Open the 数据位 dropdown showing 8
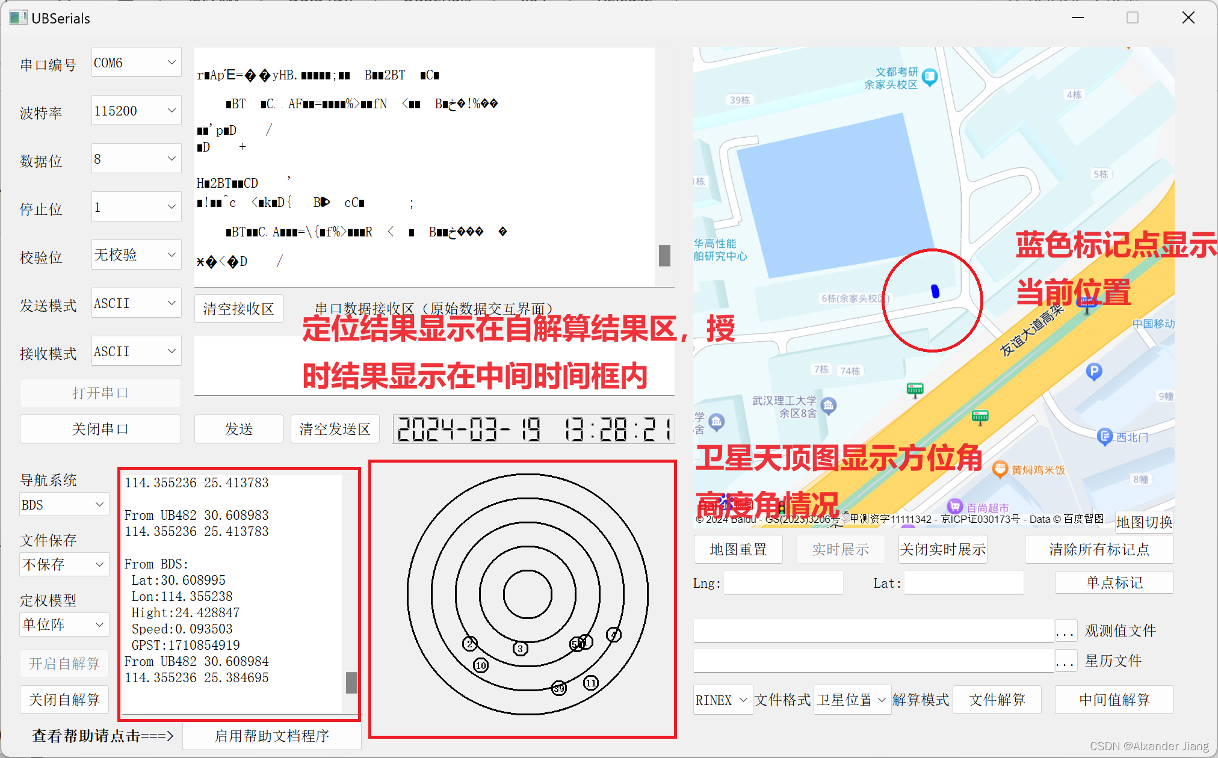The width and height of the screenshot is (1218, 758). [136, 159]
